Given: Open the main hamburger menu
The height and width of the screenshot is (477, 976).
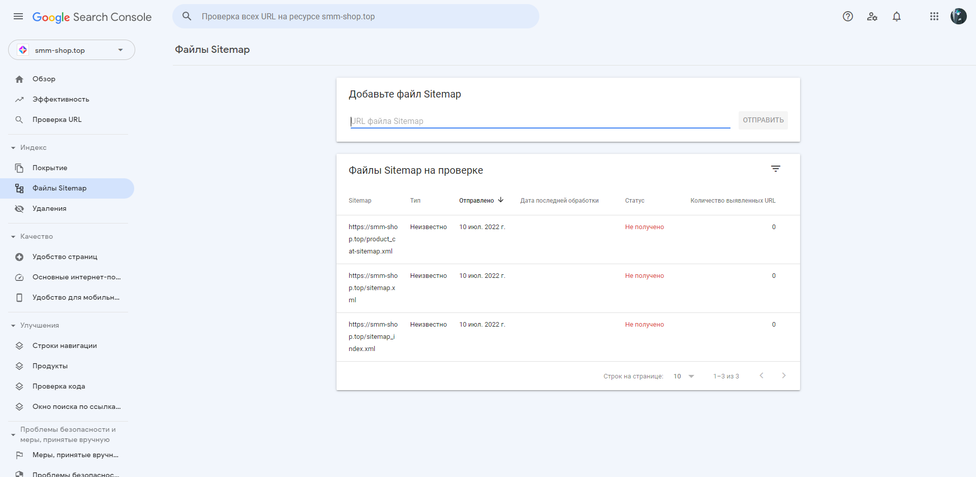Looking at the screenshot, I should tap(18, 16).
